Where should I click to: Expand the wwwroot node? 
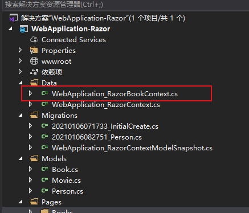tap(21, 61)
